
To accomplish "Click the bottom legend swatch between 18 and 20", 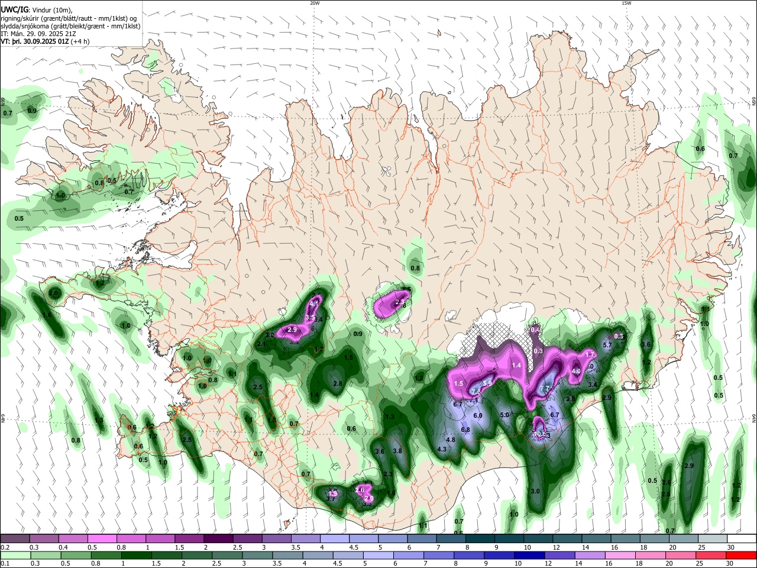I will 651,555.
